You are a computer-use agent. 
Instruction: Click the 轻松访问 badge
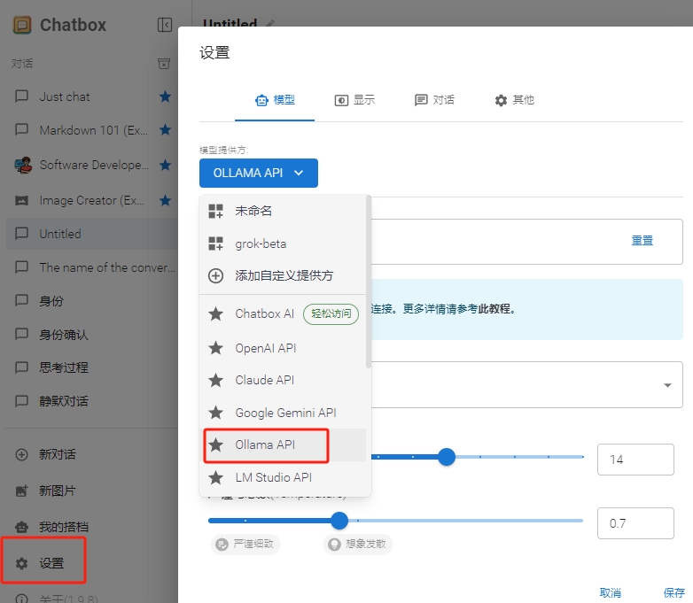coord(331,313)
